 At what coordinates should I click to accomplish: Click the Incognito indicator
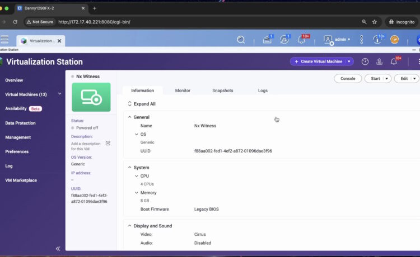pyautogui.click(x=402, y=22)
